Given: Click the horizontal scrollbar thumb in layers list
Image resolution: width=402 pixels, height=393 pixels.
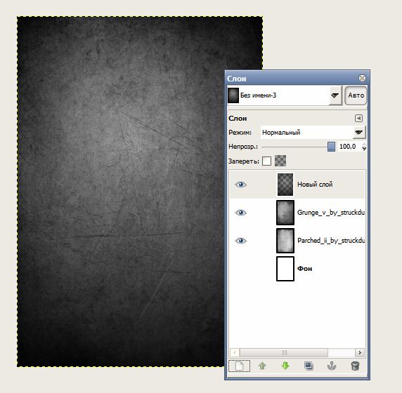Looking at the screenshot, I should pos(284,352).
